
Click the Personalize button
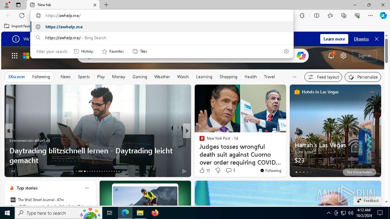[x=363, y=77]
